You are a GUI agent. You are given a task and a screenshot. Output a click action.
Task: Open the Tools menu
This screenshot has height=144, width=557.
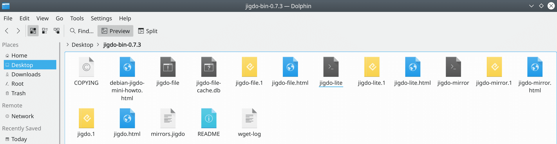click(77, 18)
